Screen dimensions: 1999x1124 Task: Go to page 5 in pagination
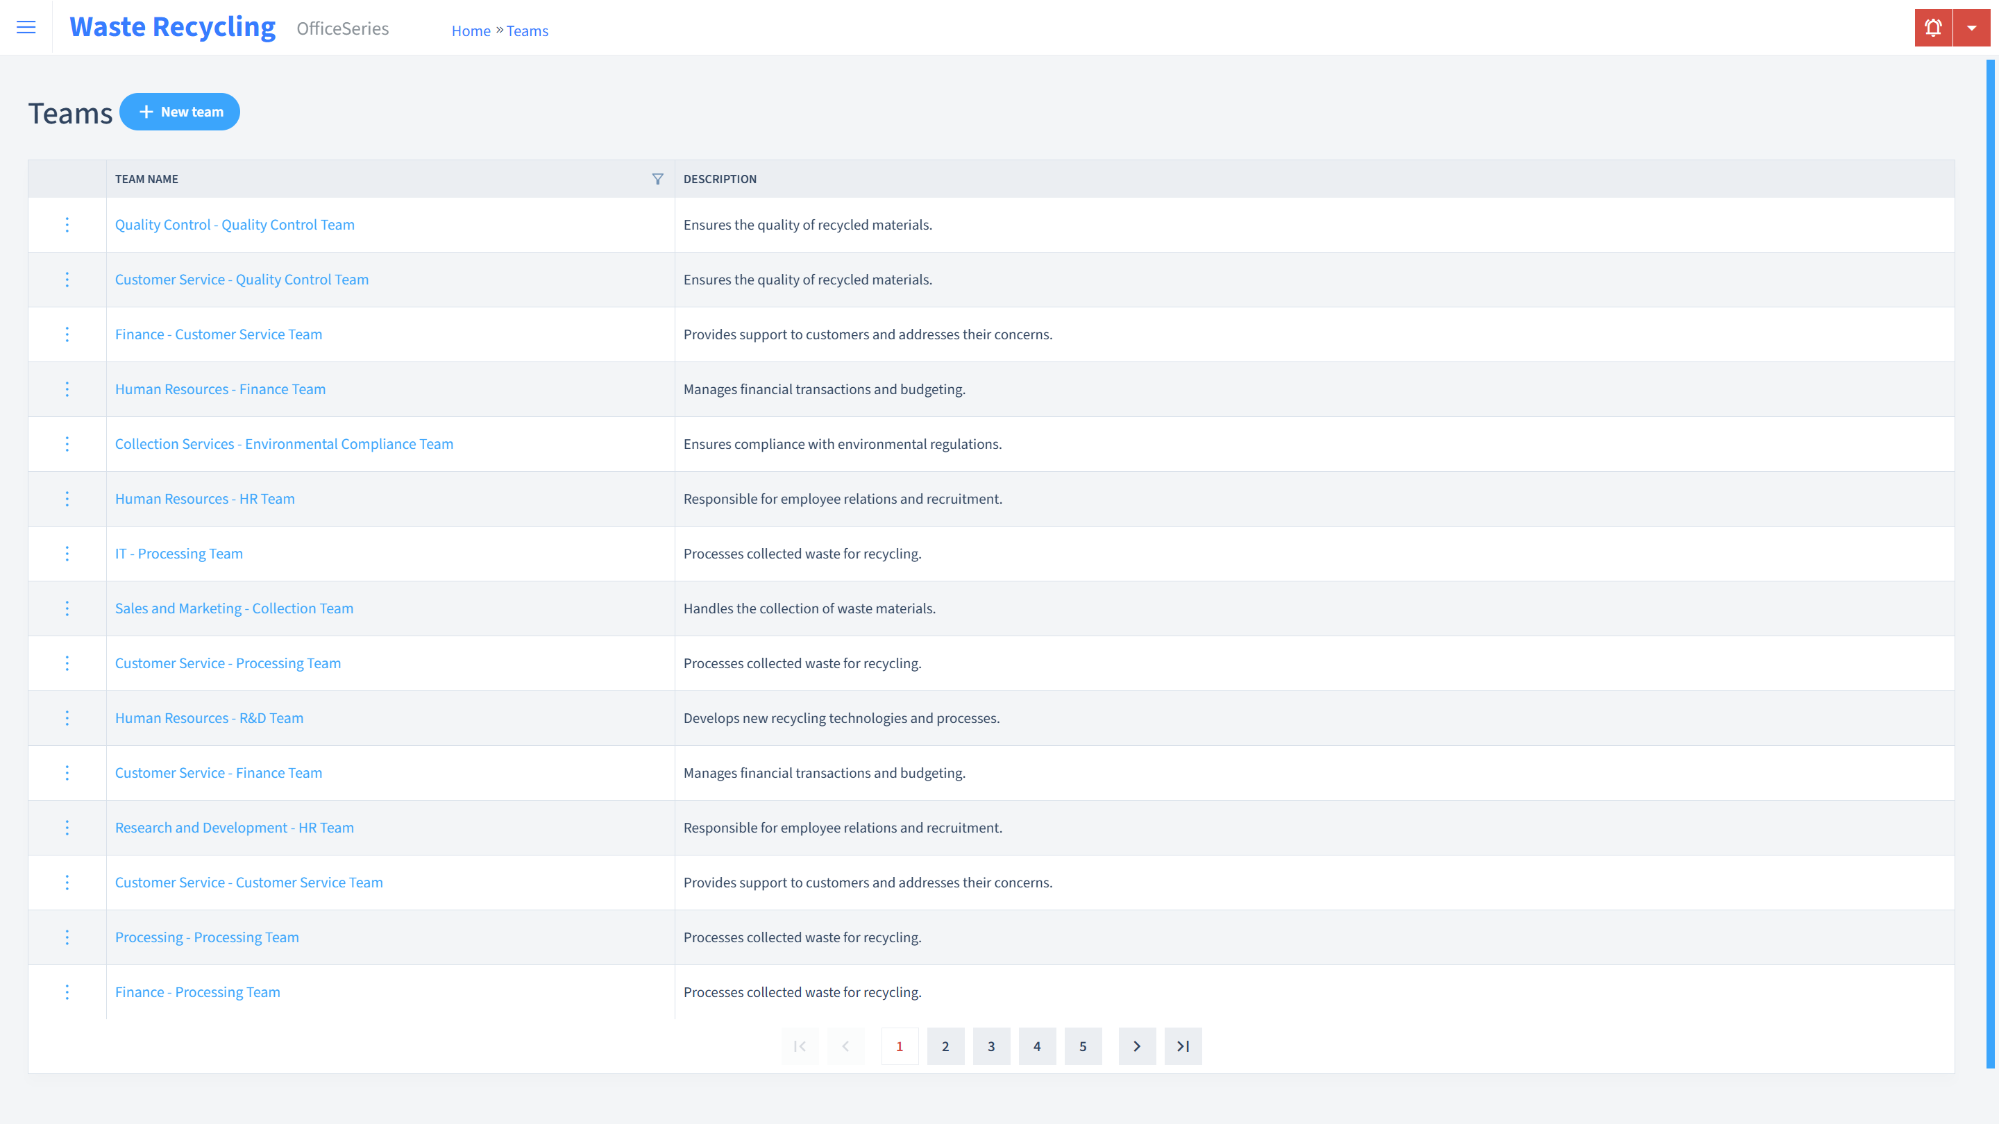pyautogui.click(x=1083, y=1046)
